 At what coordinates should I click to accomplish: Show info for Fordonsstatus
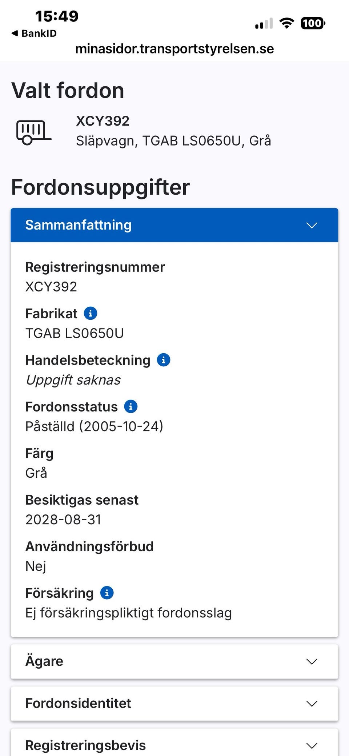[131, 406]
